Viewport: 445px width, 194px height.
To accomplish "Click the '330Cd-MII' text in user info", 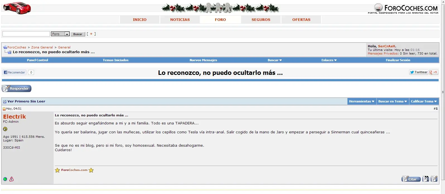I will coord(11,148).
